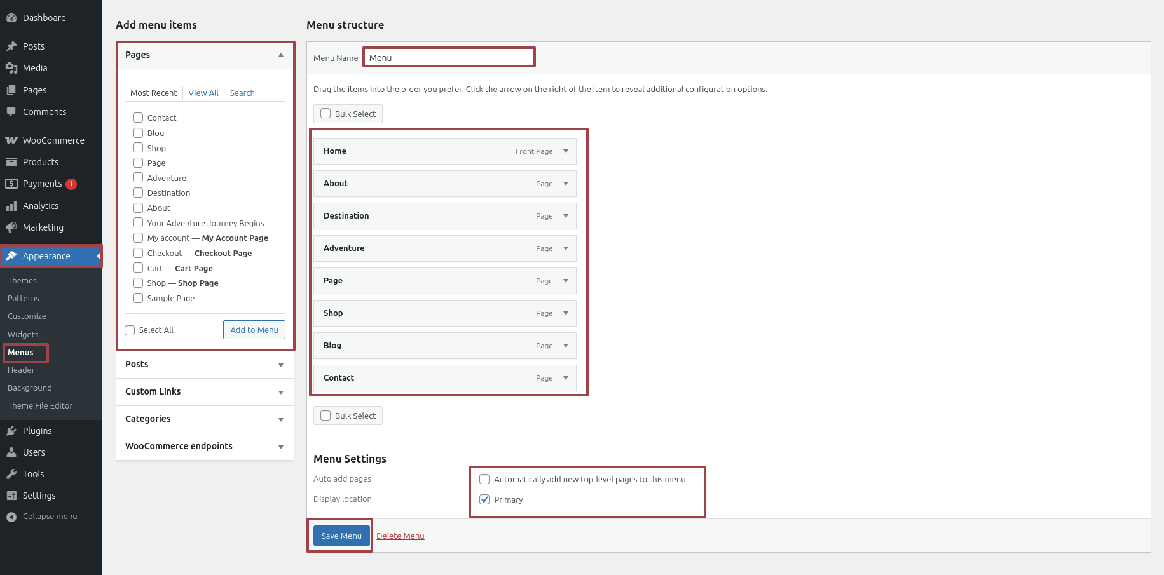Click the Media icon in sidebar

[11, 68]
